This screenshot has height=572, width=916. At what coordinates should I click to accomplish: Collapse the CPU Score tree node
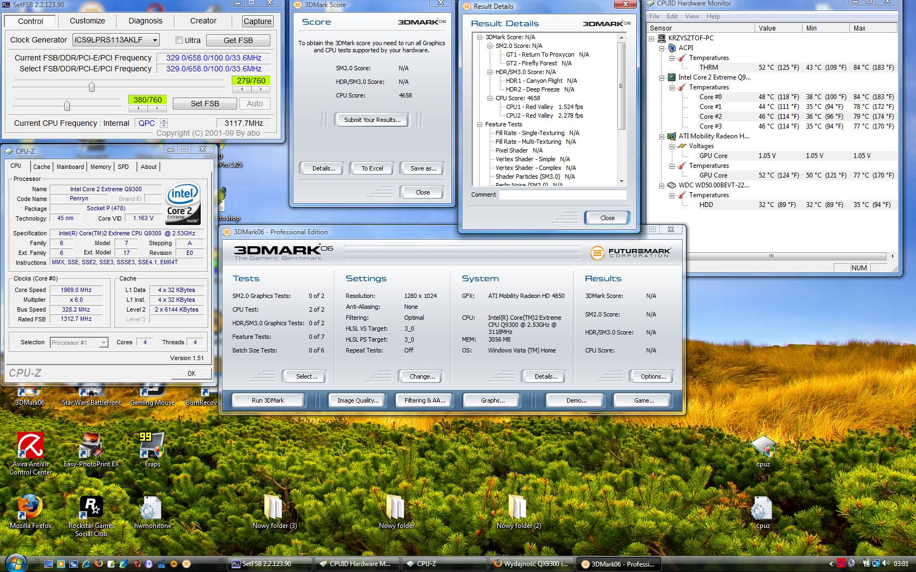(490, 98)
